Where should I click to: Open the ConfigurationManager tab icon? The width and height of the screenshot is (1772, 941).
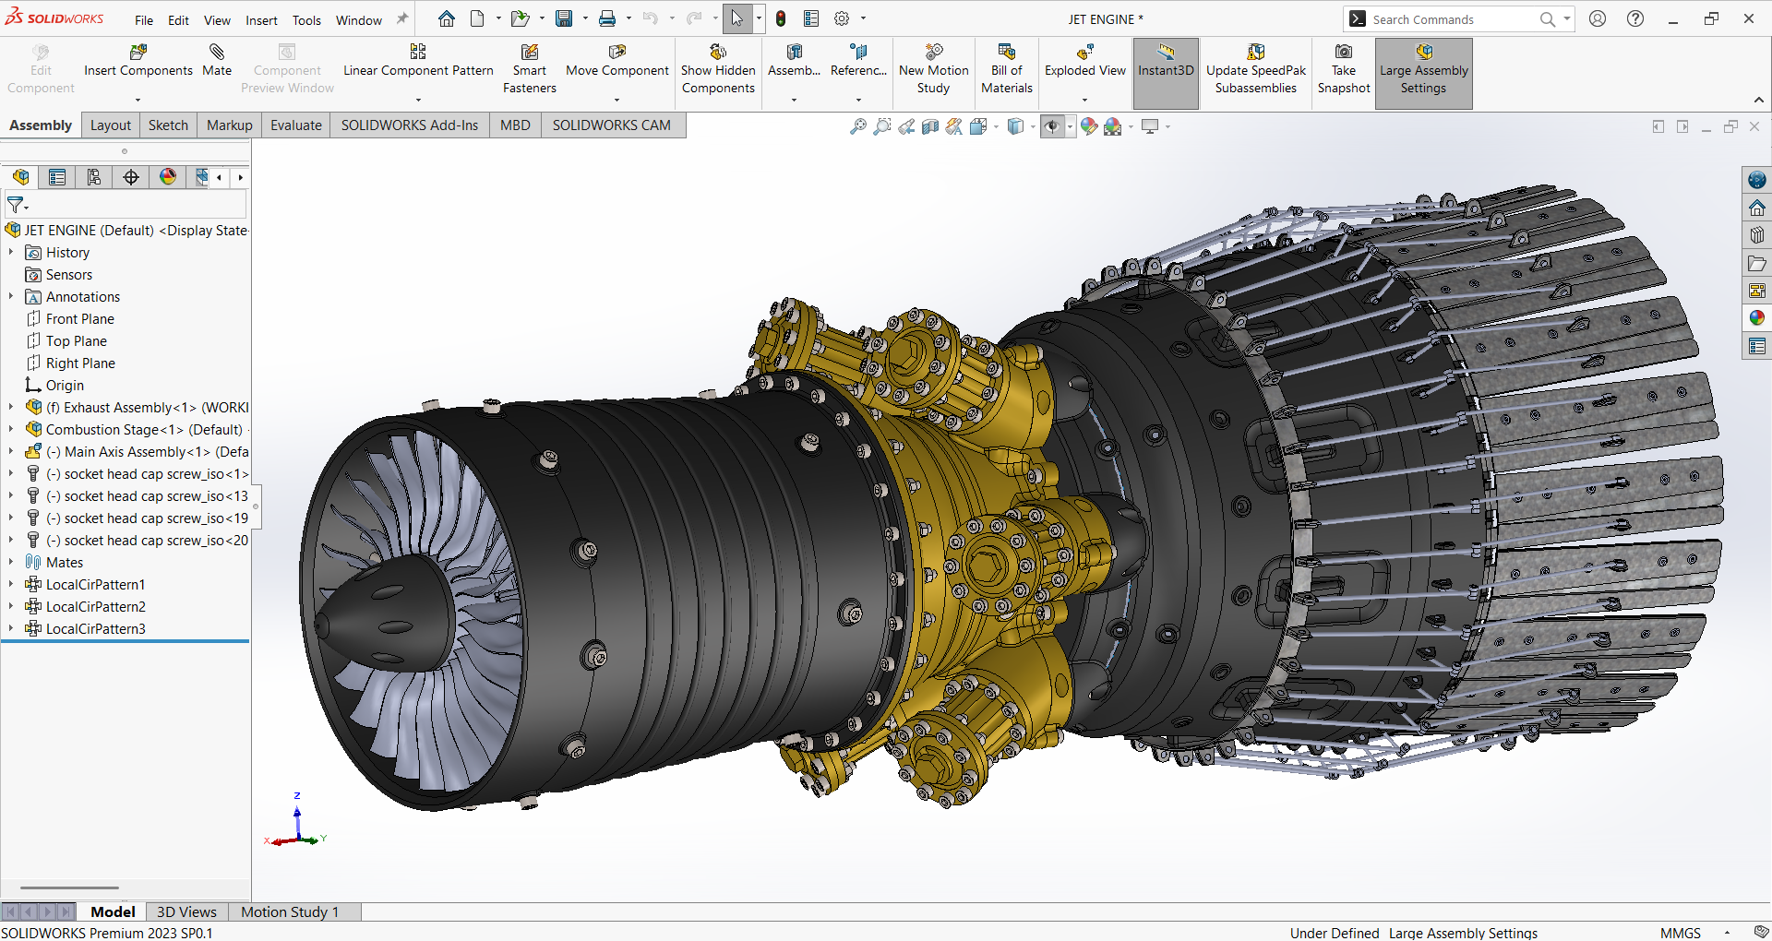pyautogui.click(x=94, y=177)
